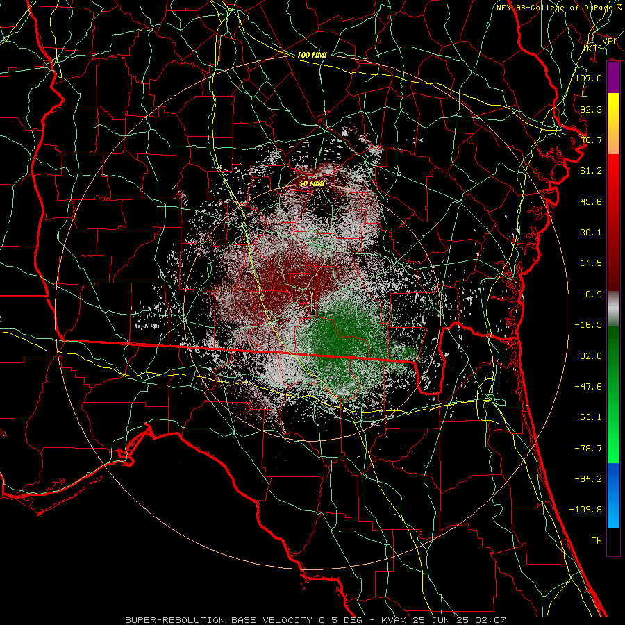Select the 14.5 legend value
Image resolution: width=625 pixels, height=625 pixels.
click(591, 263)
